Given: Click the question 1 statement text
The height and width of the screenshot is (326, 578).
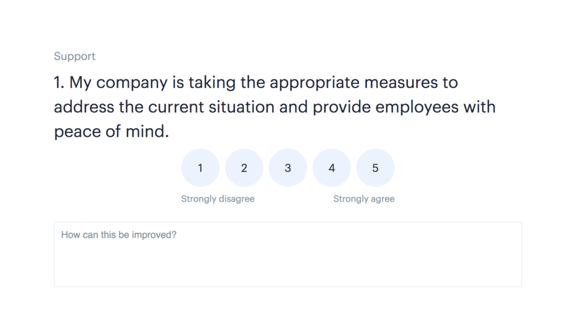Looking at the screenshot, I should click(275, 107).
